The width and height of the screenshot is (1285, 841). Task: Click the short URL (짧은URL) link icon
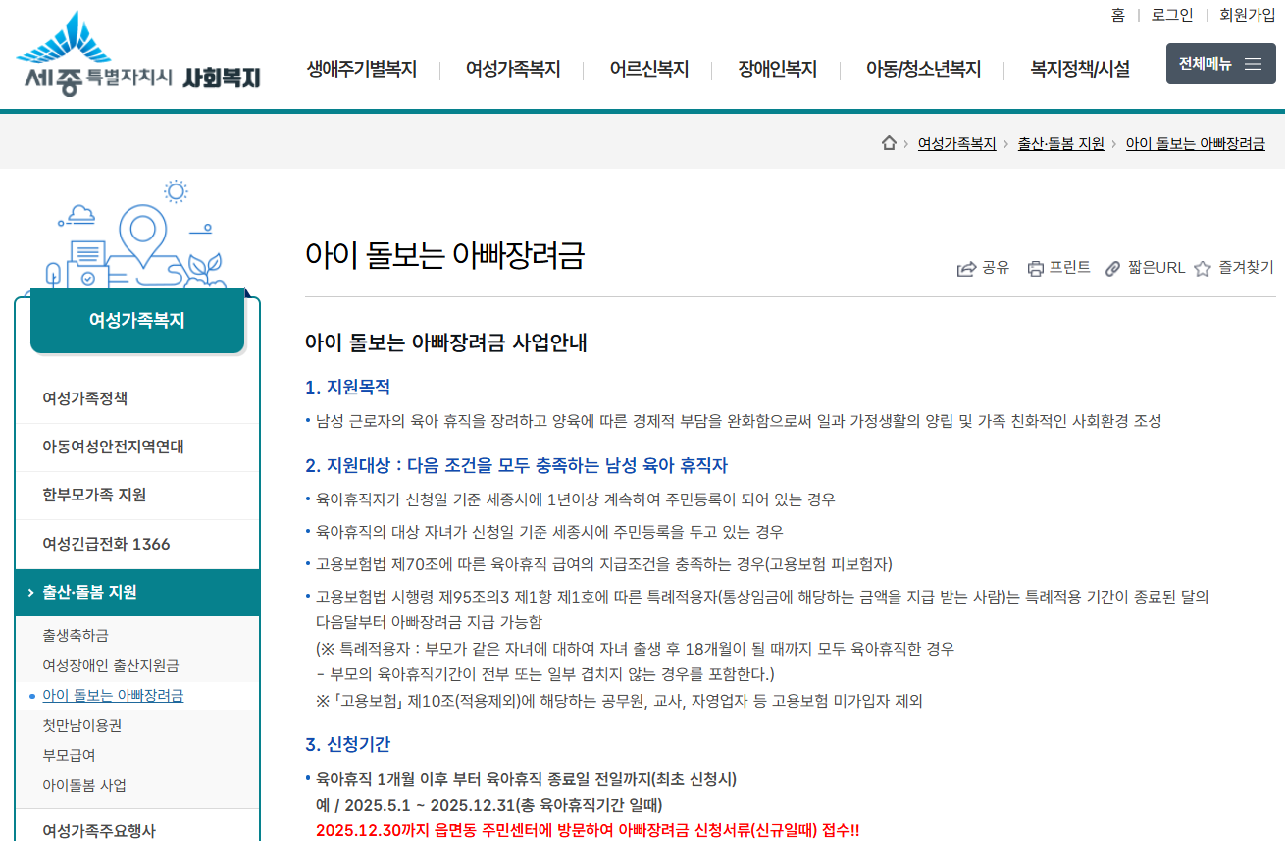pos(1112,268)
